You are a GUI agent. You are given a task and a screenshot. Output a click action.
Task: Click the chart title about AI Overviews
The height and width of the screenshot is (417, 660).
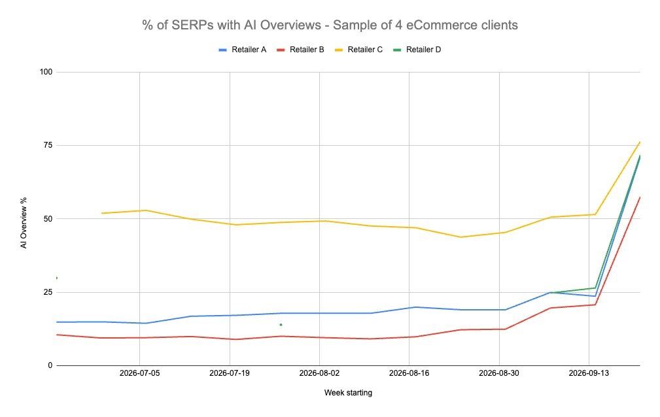pyautogui.click(x=330, y=25)
